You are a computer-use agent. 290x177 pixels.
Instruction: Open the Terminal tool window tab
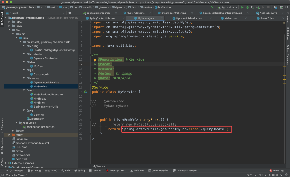click(95, 171)
